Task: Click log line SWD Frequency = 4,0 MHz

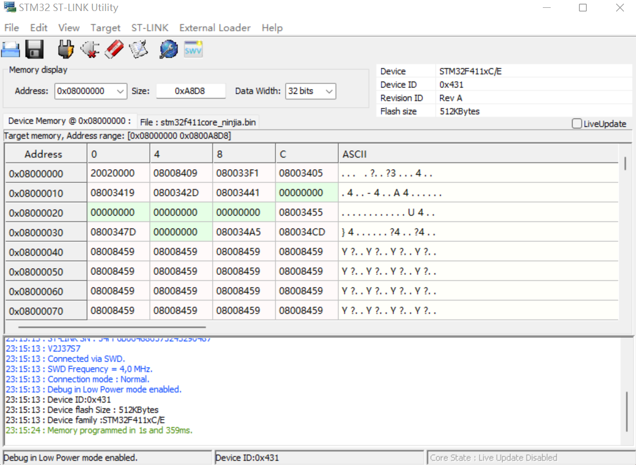Action: pos(79,369)
